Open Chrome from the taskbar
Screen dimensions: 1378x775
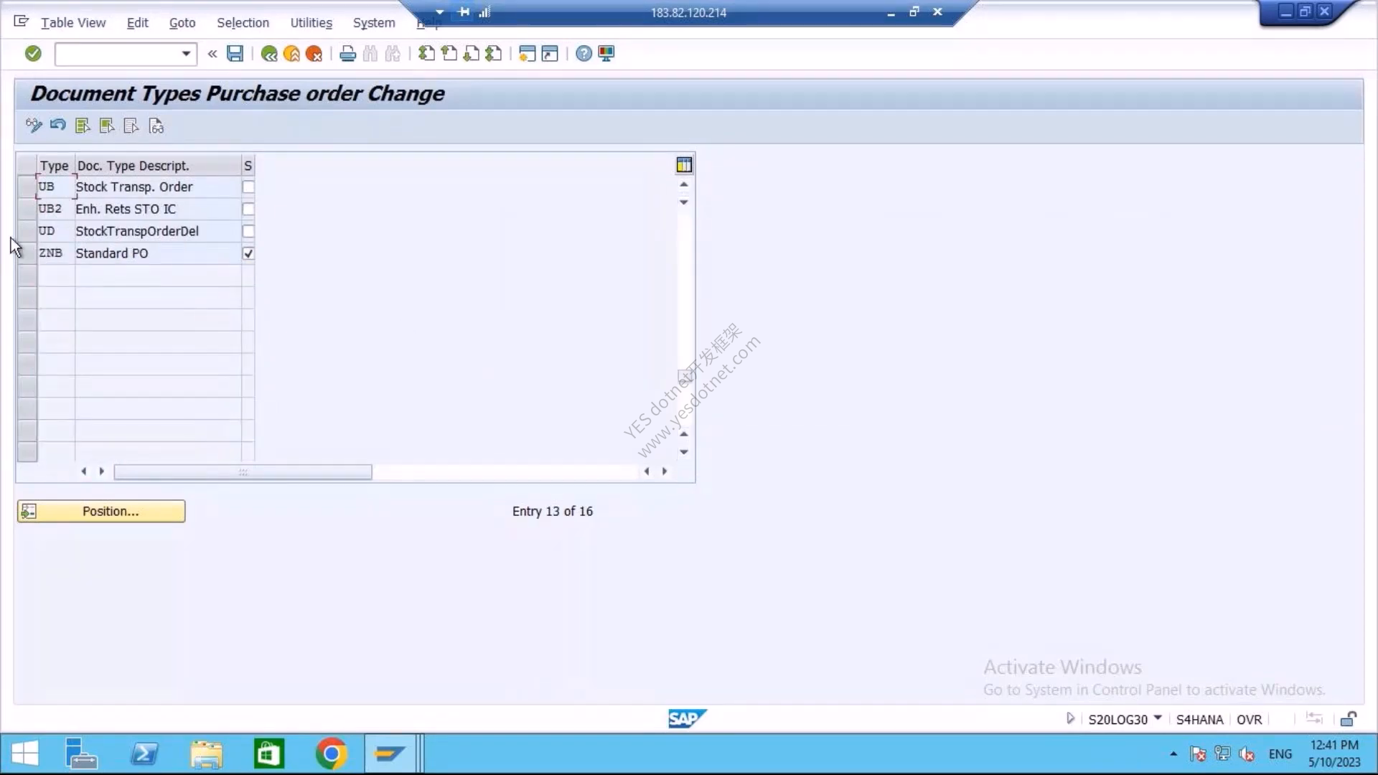[331, 754]
